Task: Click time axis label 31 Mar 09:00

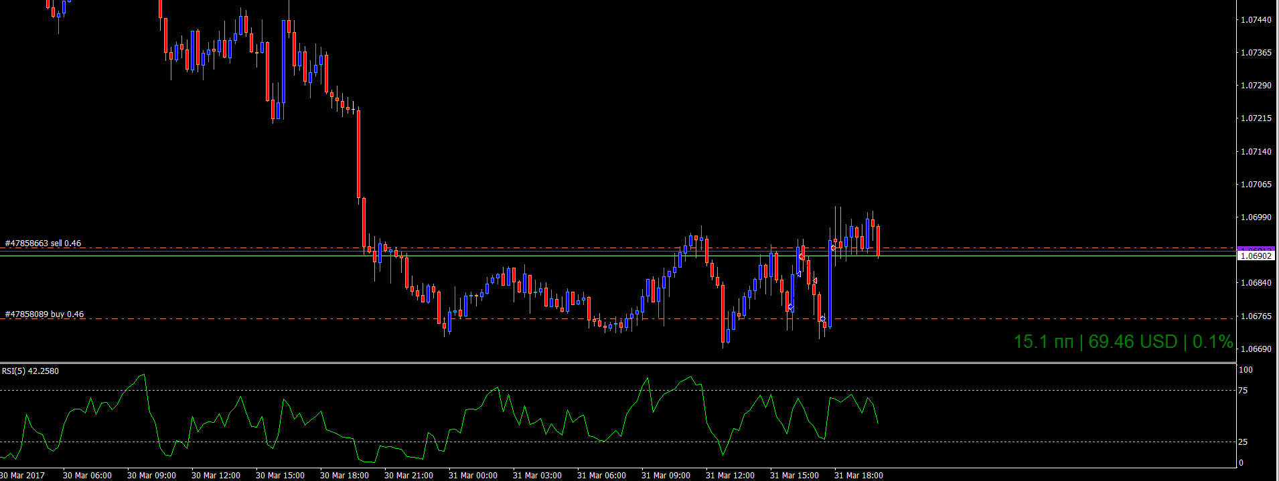Action: pos(666,476)
